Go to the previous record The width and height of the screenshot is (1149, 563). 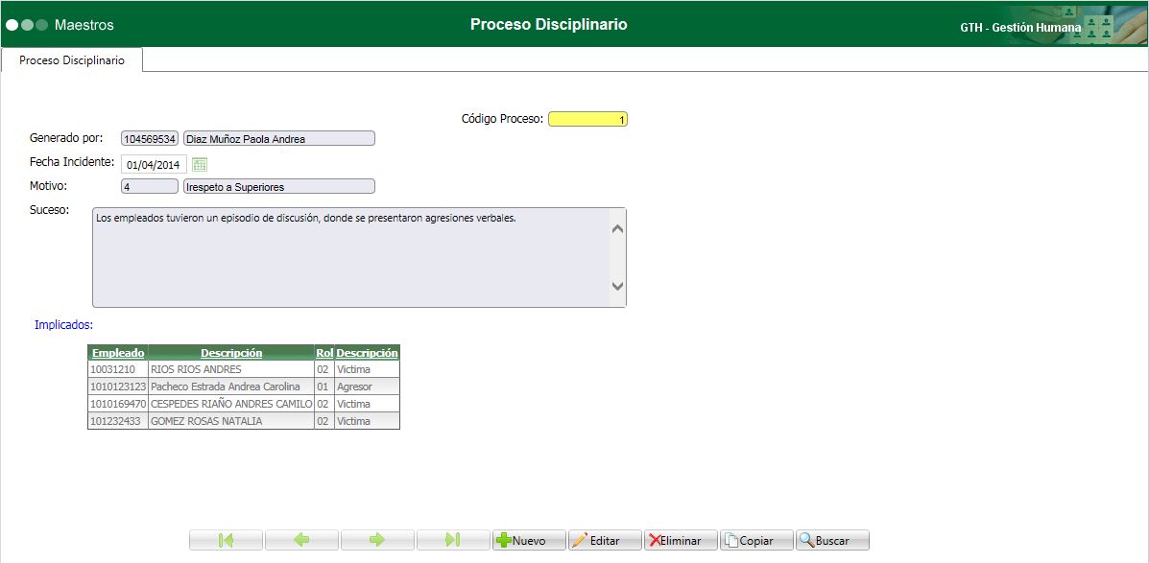tap(302, 540)
